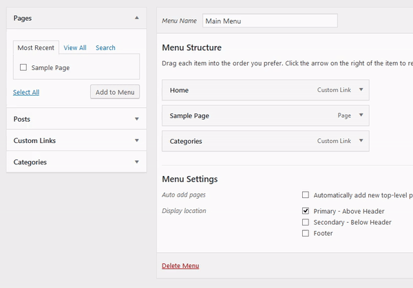Click the Delete Menu link
The width and height of the screenshot is (413, 288).
tap(180, 266)
